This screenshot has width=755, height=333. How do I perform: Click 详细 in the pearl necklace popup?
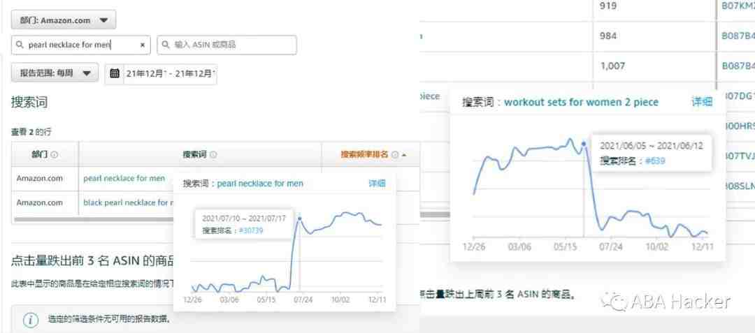(x=377, y=183)
